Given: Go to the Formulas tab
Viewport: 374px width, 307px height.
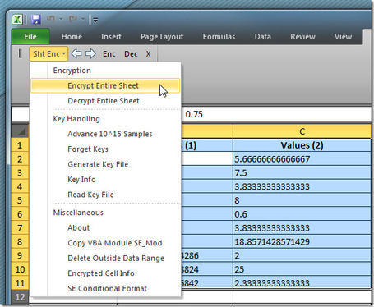Looking at the screenshot, I should coord(219,37).
